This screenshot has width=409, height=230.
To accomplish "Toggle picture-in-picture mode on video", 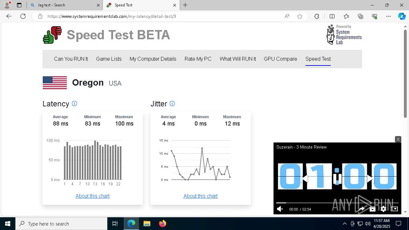I will tap(394, 209).
